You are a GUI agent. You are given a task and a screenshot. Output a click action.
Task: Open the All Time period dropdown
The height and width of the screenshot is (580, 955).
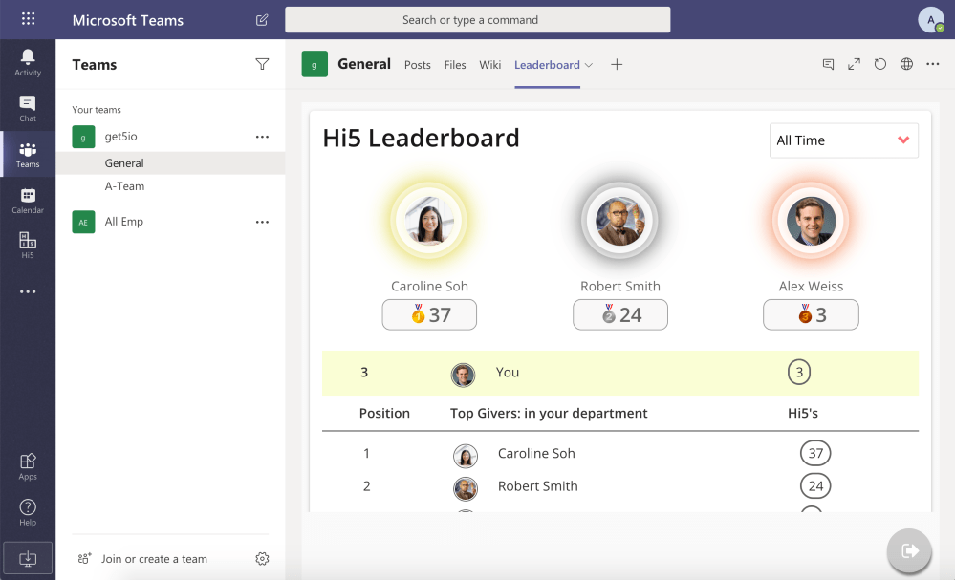point(843,140)
